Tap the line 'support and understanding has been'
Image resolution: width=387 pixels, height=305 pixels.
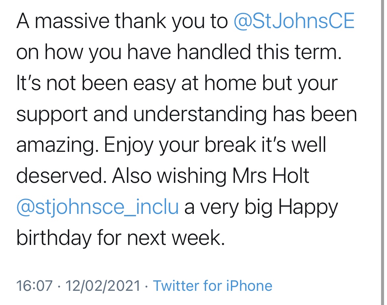[x=187, y=114]
